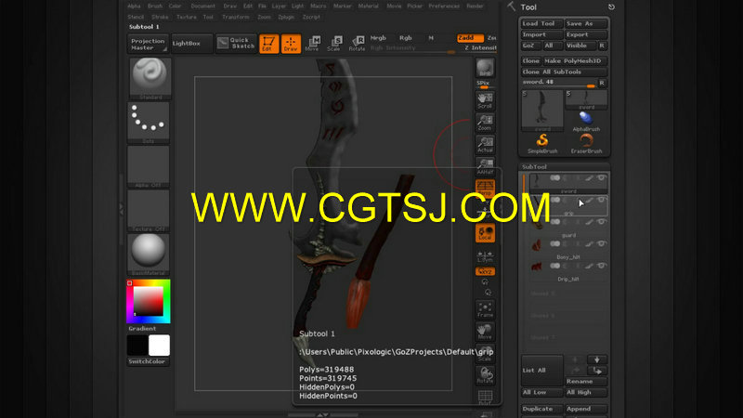Toggle Local symmetry button
The image size is (743, 418).
tap(485, 233)
